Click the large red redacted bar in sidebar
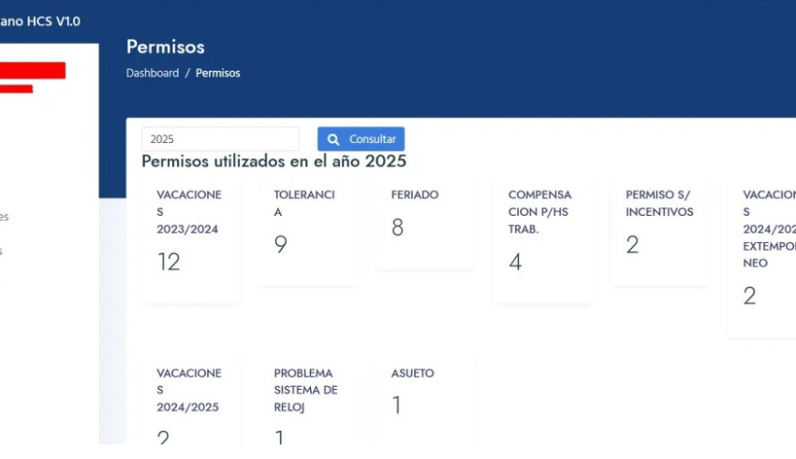This screenshot has height=459, width=796. pos(33,70)
